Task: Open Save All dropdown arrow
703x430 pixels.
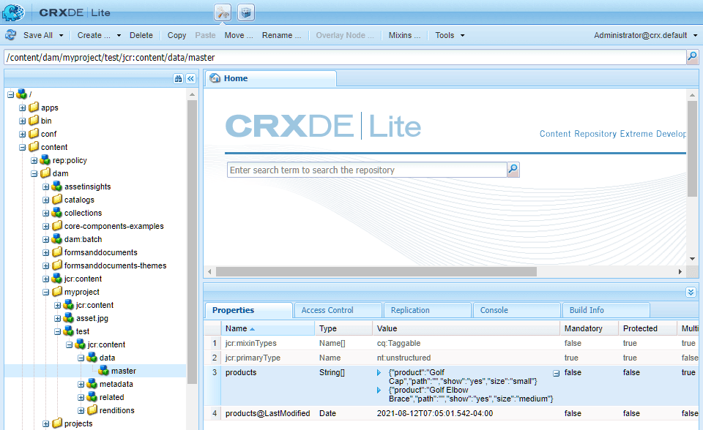Action: coord(61,35)
